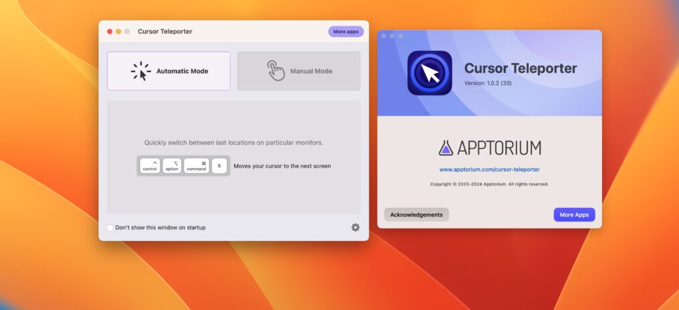Click the cursor burst Automatic Mode icon
The height and width of the screenshot is (310, 679).
141,71
